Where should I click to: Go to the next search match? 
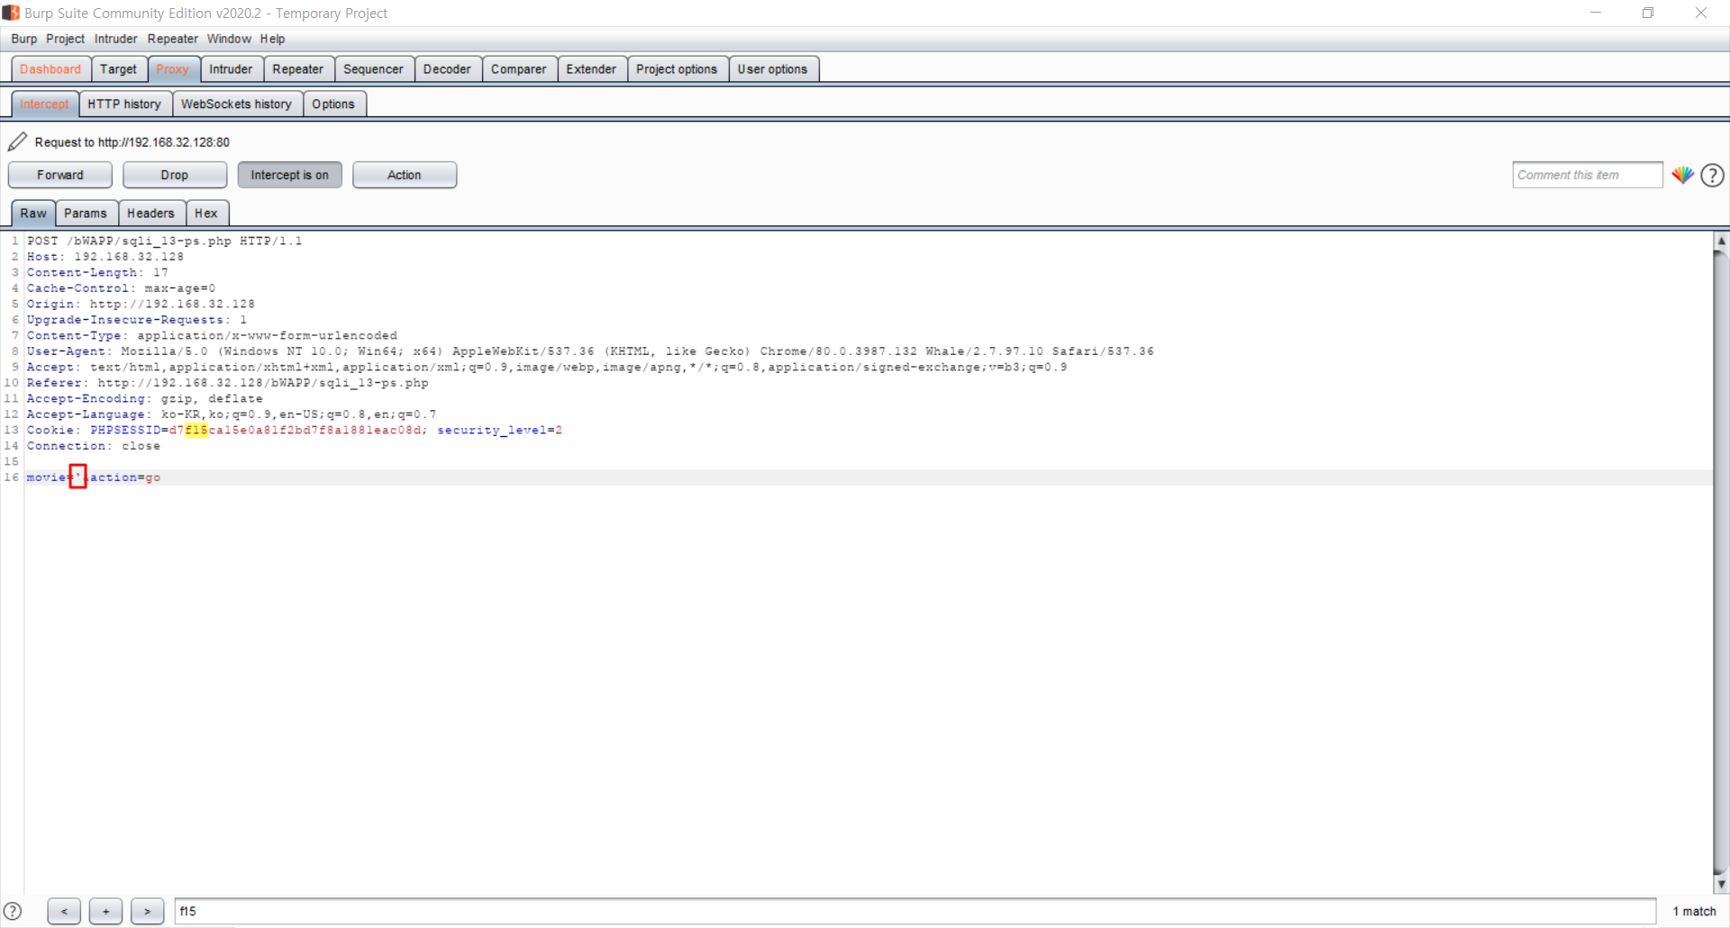point(147,911)
